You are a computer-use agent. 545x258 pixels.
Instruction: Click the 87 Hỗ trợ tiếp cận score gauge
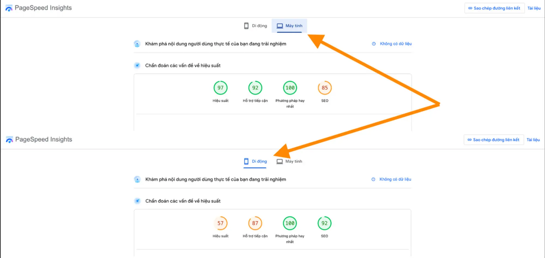coord(255,223)
